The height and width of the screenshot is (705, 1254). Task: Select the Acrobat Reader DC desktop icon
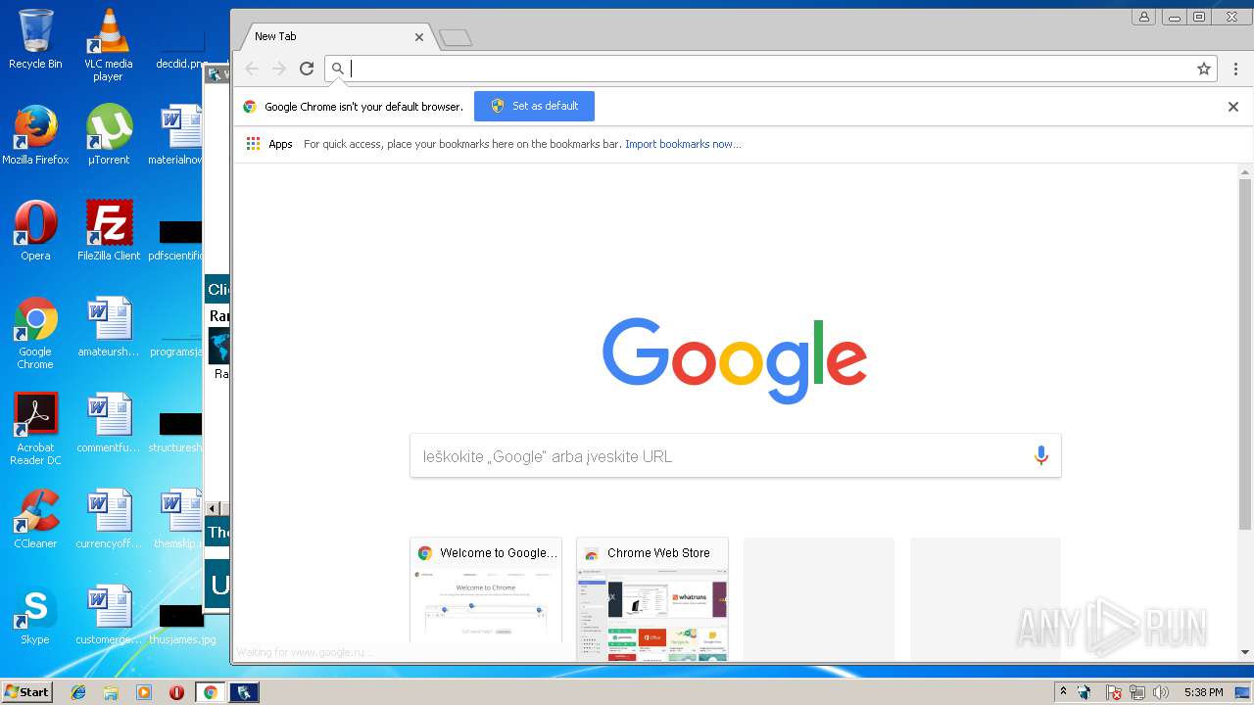point(35,429)
